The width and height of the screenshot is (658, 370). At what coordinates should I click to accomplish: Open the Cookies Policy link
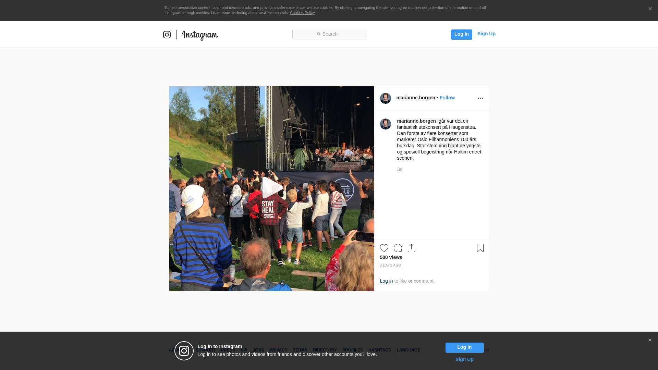302,13
